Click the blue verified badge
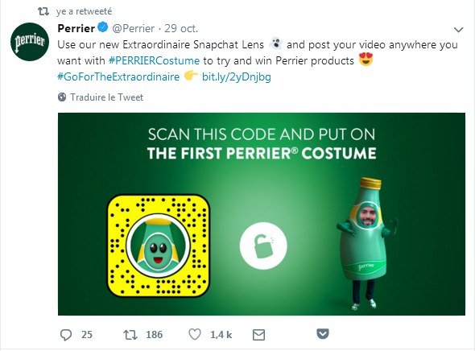 tap(103, 27)
